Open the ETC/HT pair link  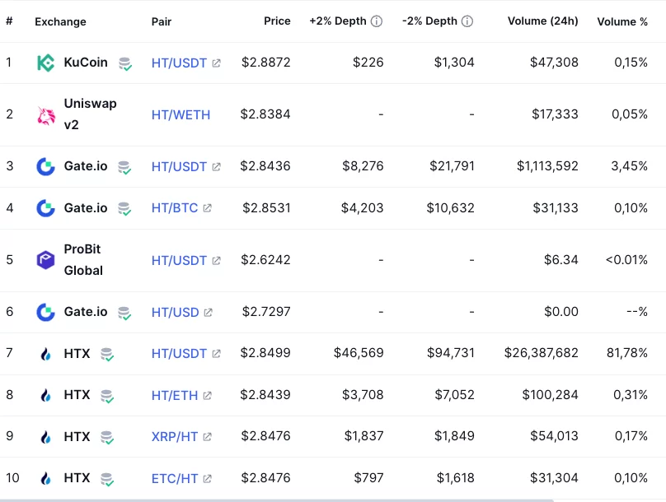point(175,478)
